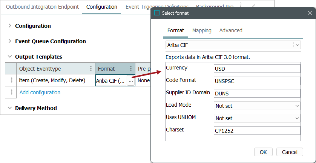Click the Add configuration link

[40, 92]
